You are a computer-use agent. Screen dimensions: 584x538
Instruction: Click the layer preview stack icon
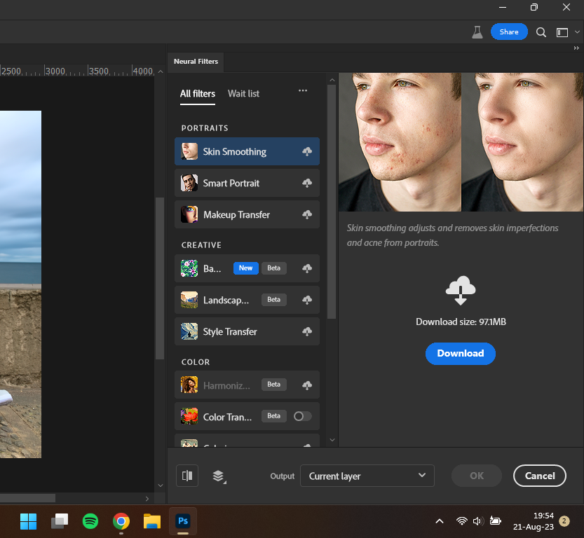click(219, 476)
